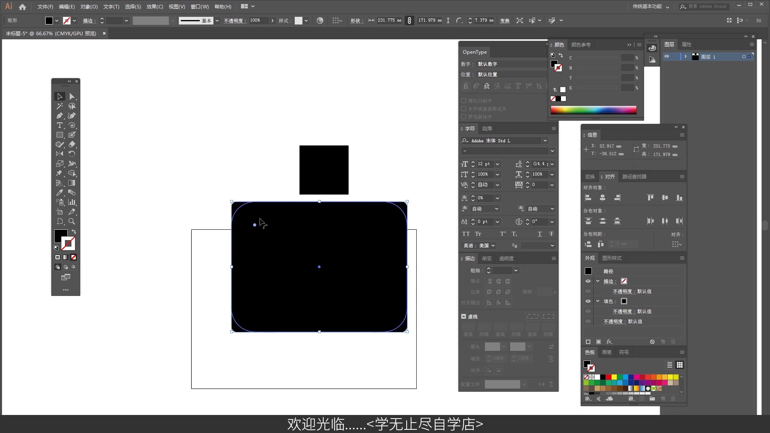Click the 不透明度 link in control bar
770x433 pixels.
tap(234, 20)
